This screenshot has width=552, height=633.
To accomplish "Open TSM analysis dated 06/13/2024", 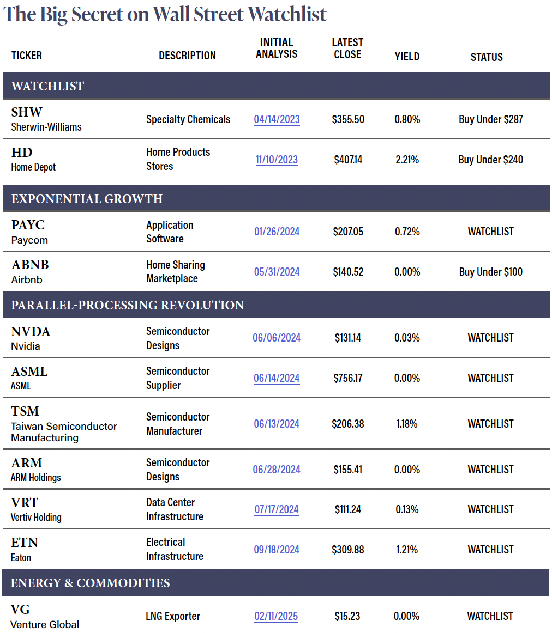I will tap(277, 424).
